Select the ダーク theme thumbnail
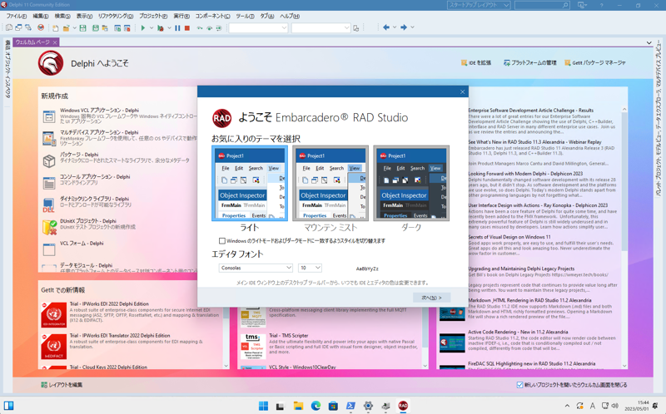The image size is (666, 414). pyautogui.click(x=411, y=183)
